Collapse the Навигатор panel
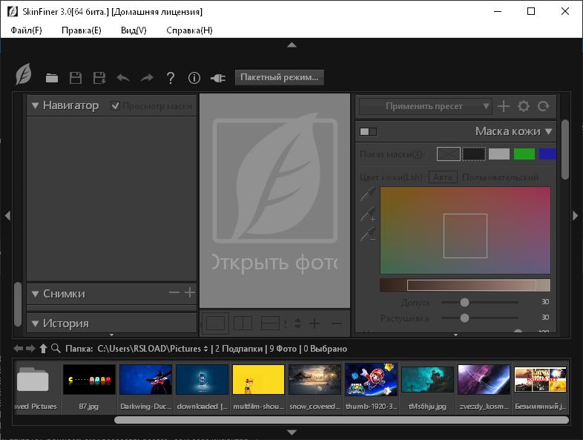This screenshot has width=583, height=440. pyautogui.click(x=35, y=105)
